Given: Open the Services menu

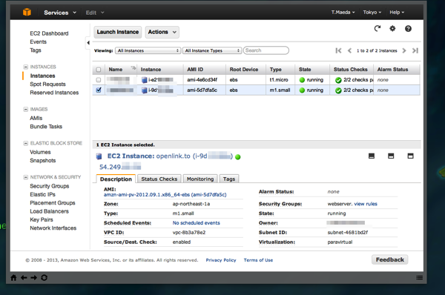Looking at the screenshot, I should point(60,13).
